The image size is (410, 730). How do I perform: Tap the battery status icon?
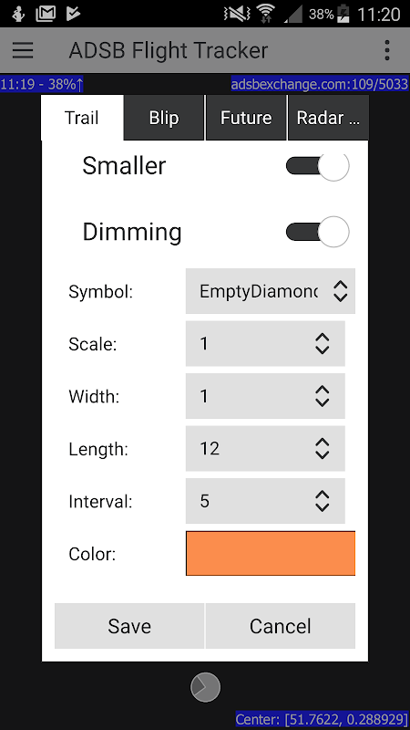[344, 14]
